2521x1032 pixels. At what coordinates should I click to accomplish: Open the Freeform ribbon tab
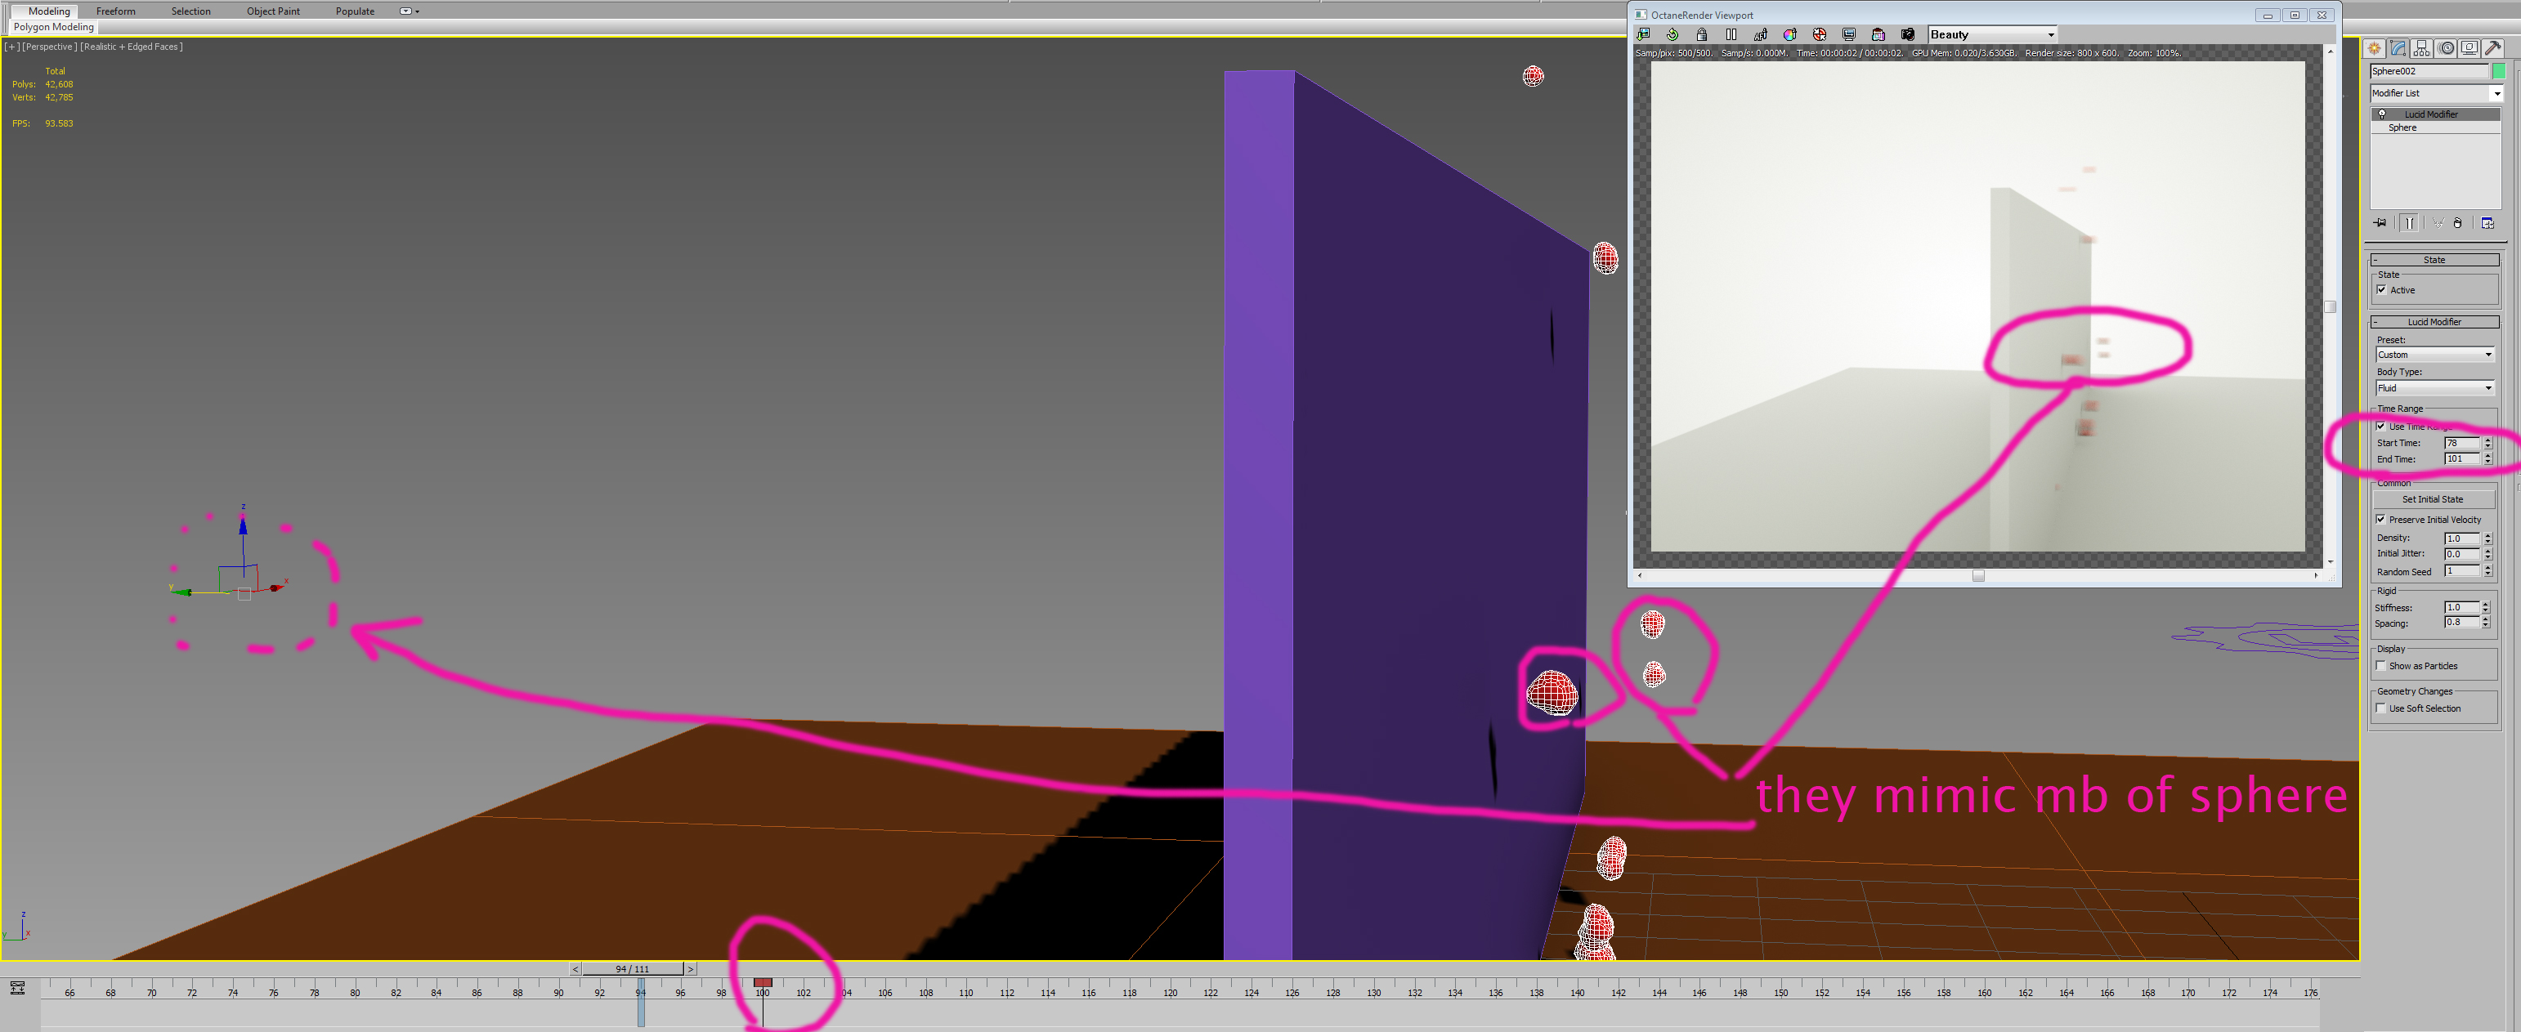point(115,11)
